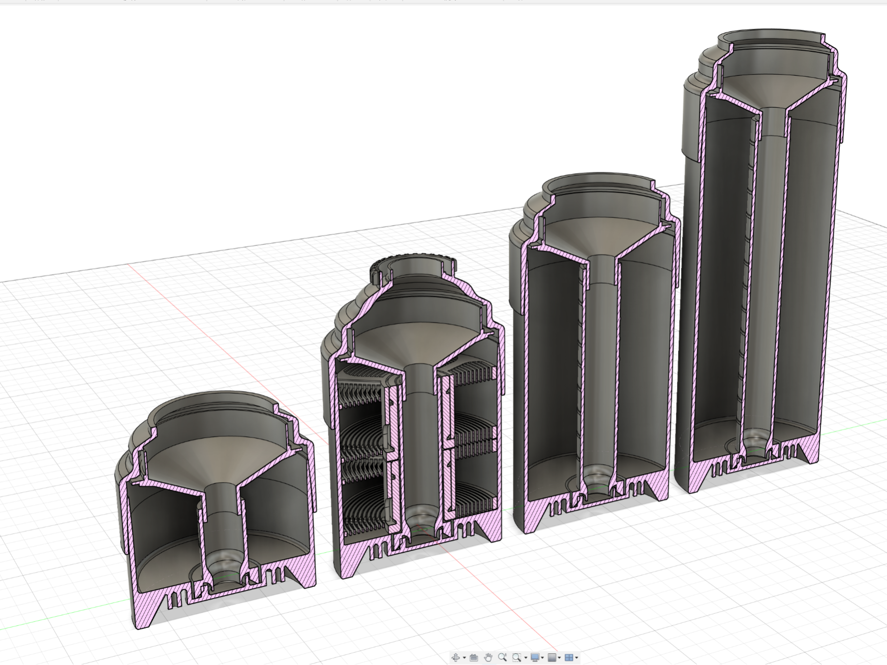The image size is (887, 665).
Task: Click the Viewports layout icon
Action: pos(569,657)
